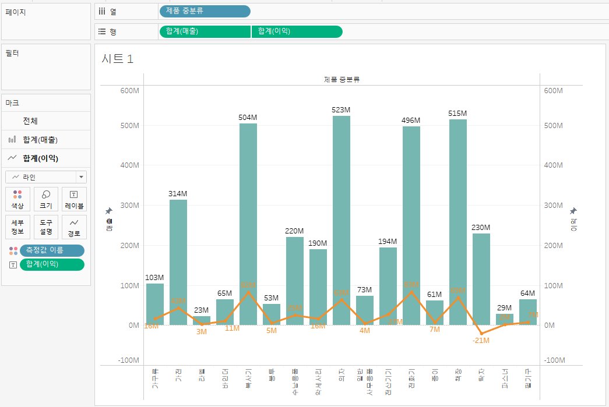Click the 제품 중분류 pill on Columns
Screen dimensions: 609x407
tap(205, 11)
